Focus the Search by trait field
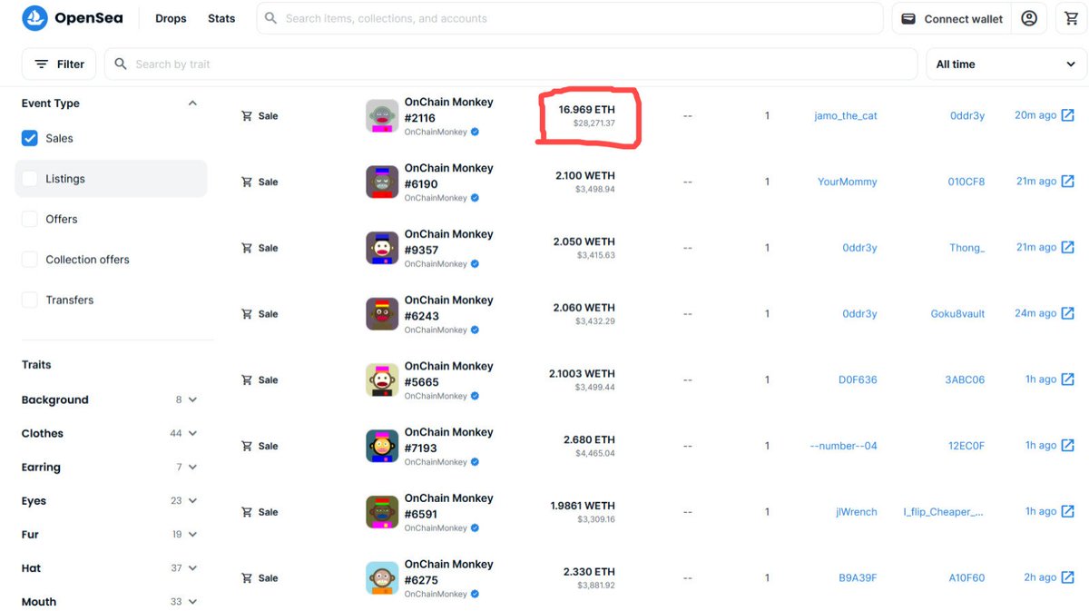Screen dimensions: 1089x611 pos(512,64)
